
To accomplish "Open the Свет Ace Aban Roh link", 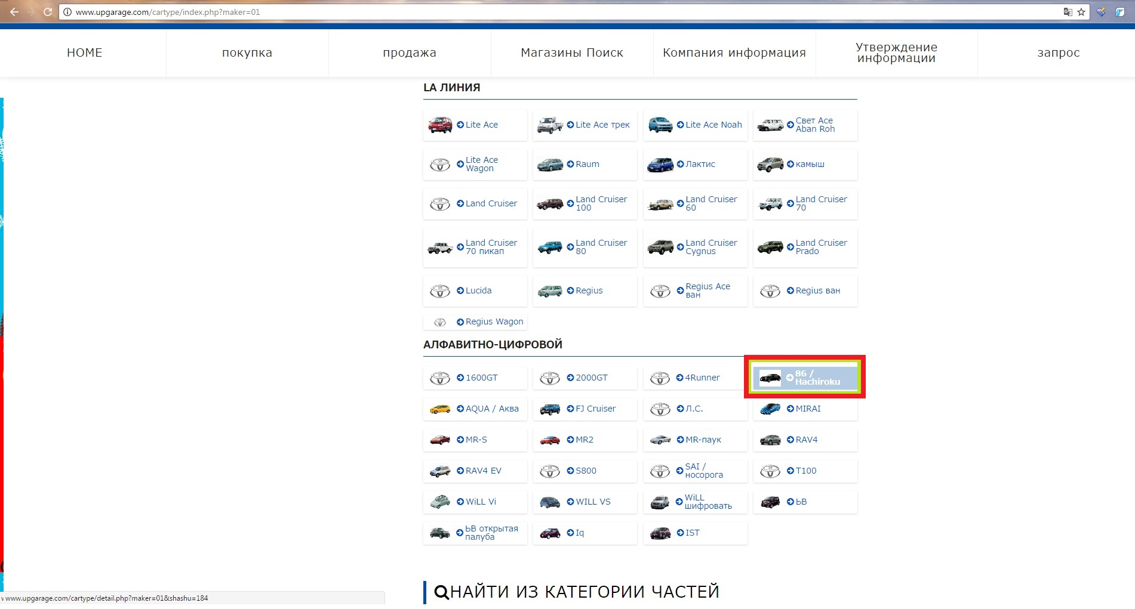I will [x=815, y=125].
